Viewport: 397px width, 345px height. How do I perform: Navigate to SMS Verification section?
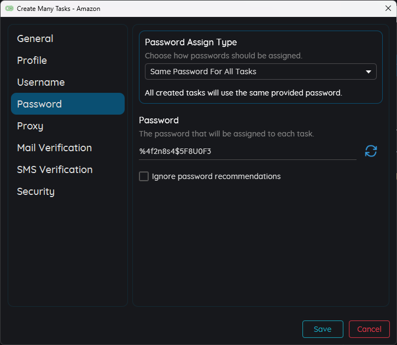click(55, 170)
